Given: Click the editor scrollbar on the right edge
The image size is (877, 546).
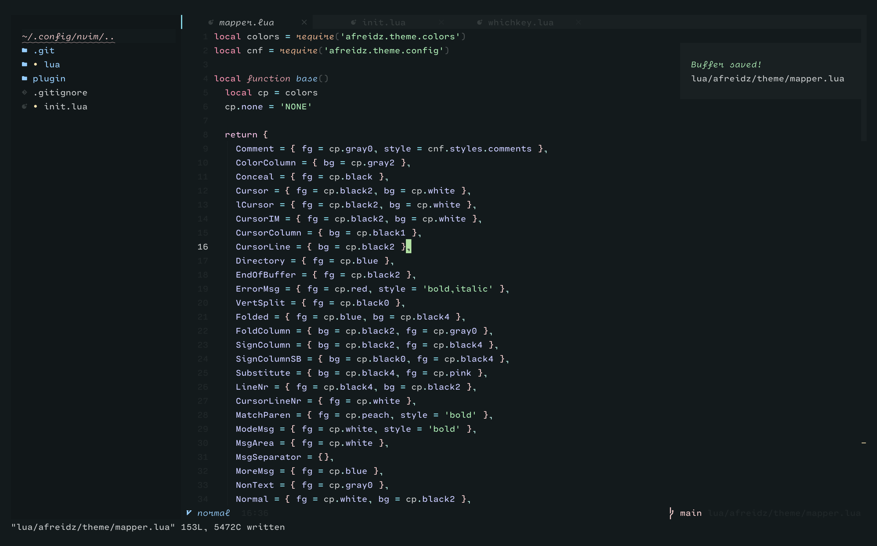Looking at the screenshot, I should click(x=864, y=85).
